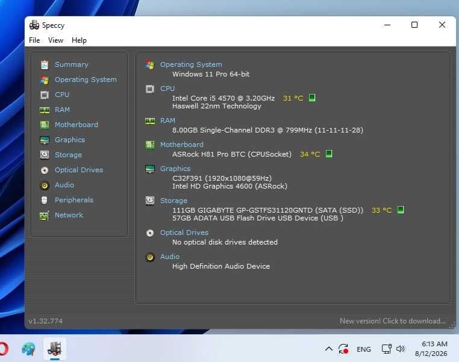Viewport: 459px width, 362px height.
Task: Switch to Graphics section in sidebar
Action: point(70,140)
